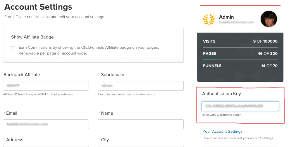Viewport: 289px width, 147px height.
Task: Click the 9 OF 100000 visits count
Action: (265, 41)
